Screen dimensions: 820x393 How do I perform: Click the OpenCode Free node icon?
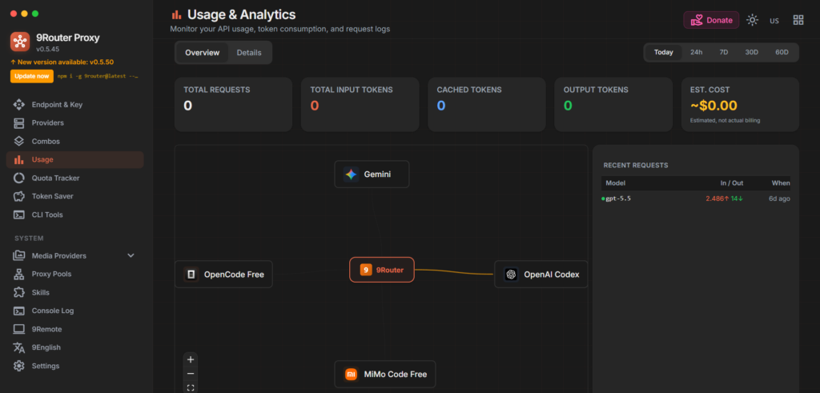[x=191, y=275]
